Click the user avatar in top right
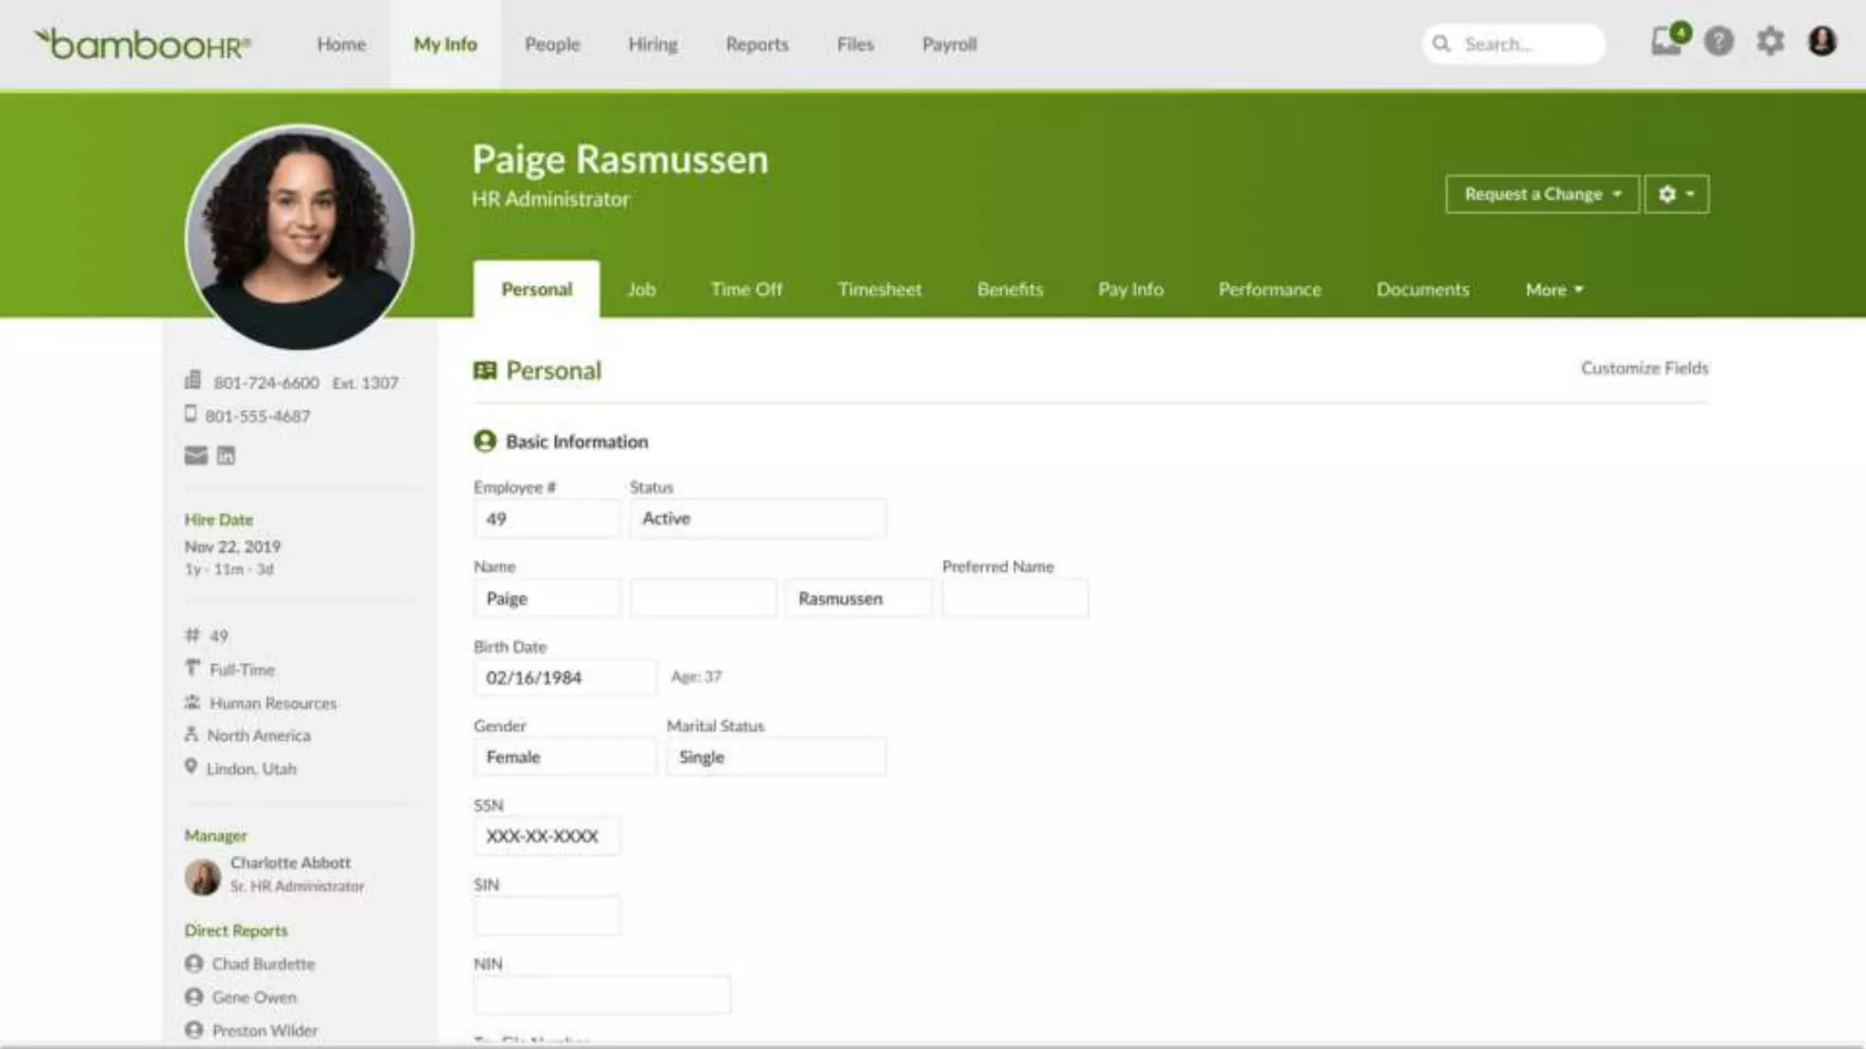1866x1049 pixels. (x=1821, y=42)
